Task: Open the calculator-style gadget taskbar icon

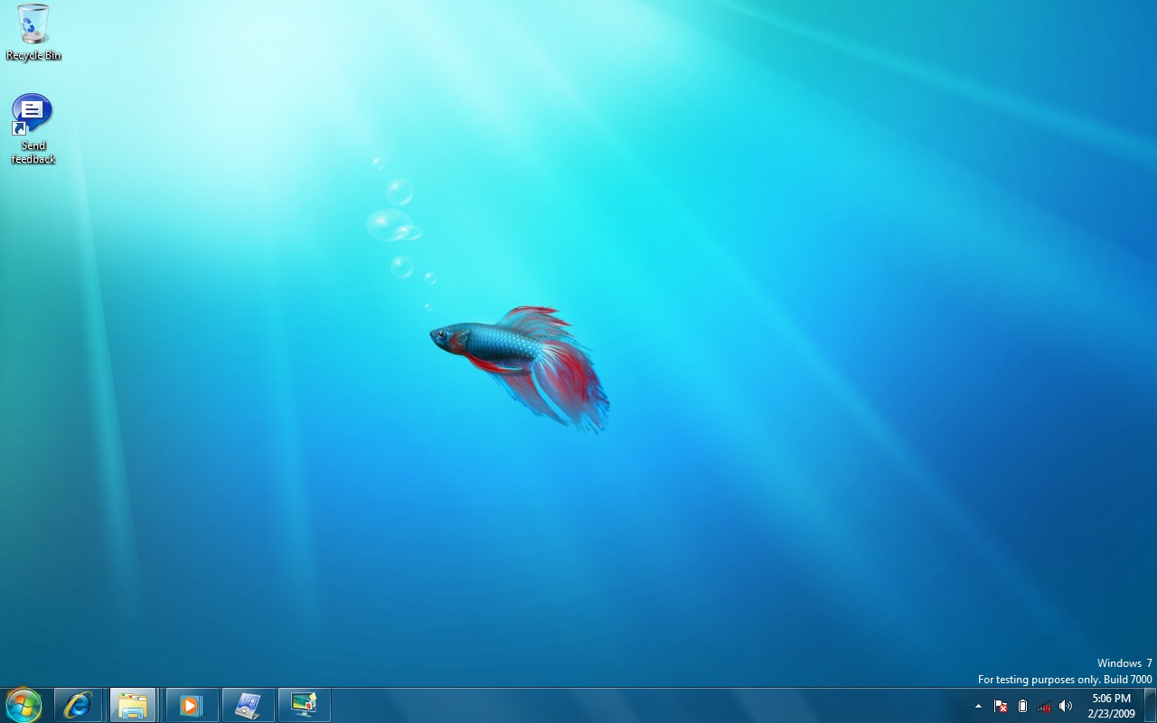Action: [x=248, y=705]
